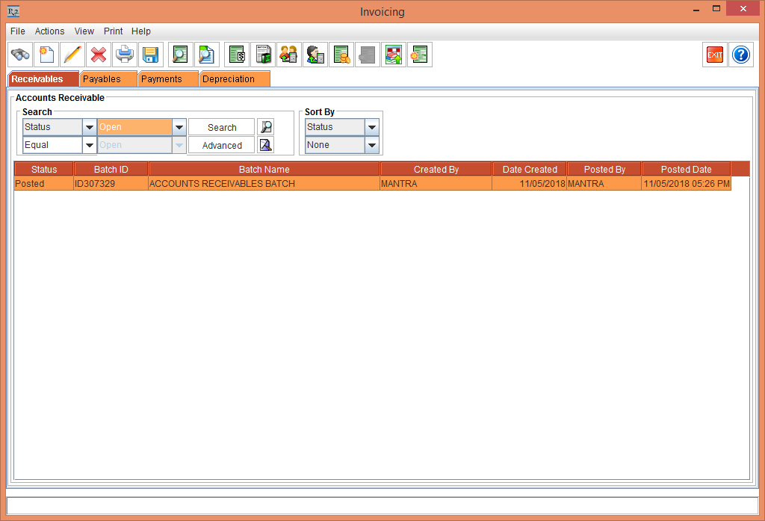Open the Sort By None dropdown
Image resolution: width=765 pixels, height=521 pixels.
[372, 145]
